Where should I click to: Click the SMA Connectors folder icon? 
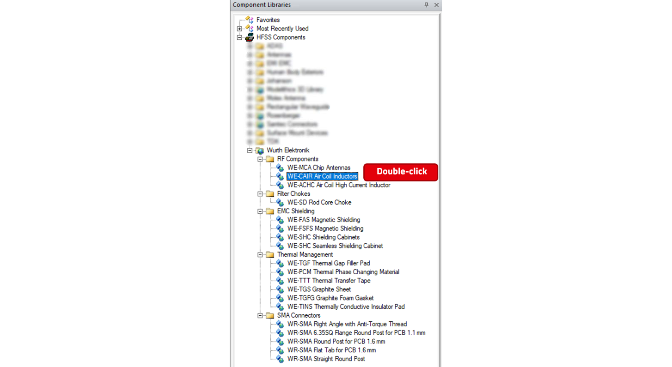270,316
